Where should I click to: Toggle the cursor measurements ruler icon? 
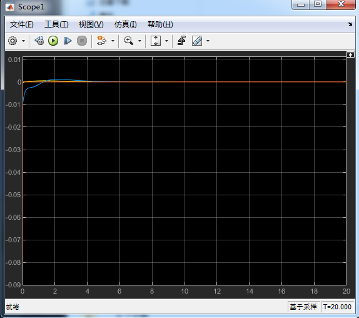click(197, 41)
